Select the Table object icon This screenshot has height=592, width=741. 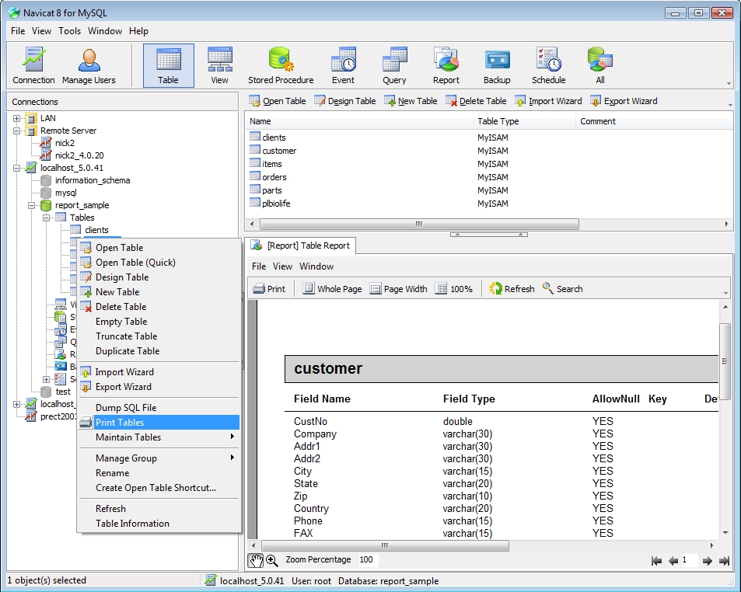[x=168, y=65]
